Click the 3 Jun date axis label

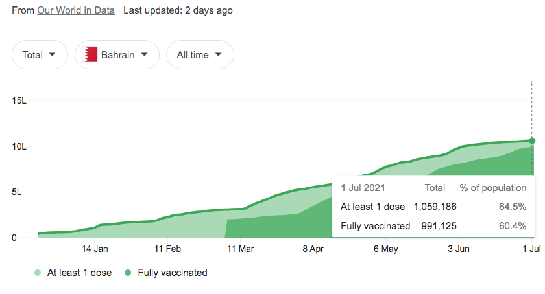tap(459, 249)
